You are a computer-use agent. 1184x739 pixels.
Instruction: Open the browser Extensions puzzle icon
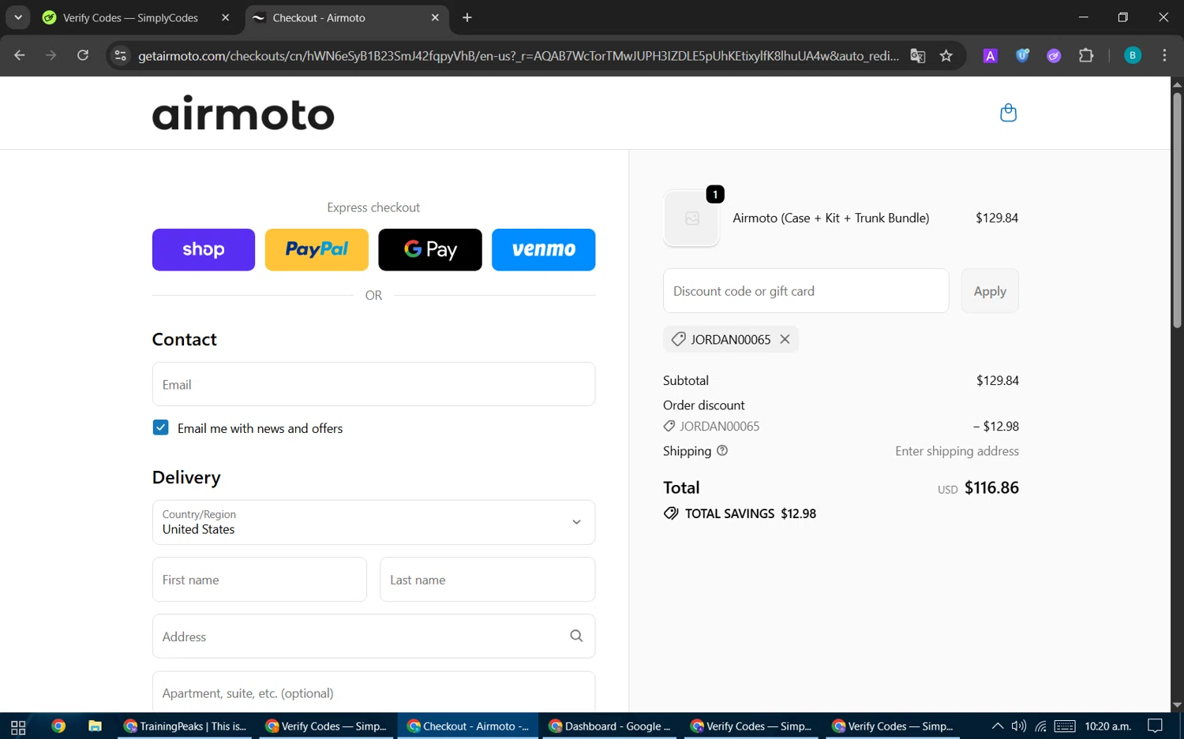click(1086, 55)
